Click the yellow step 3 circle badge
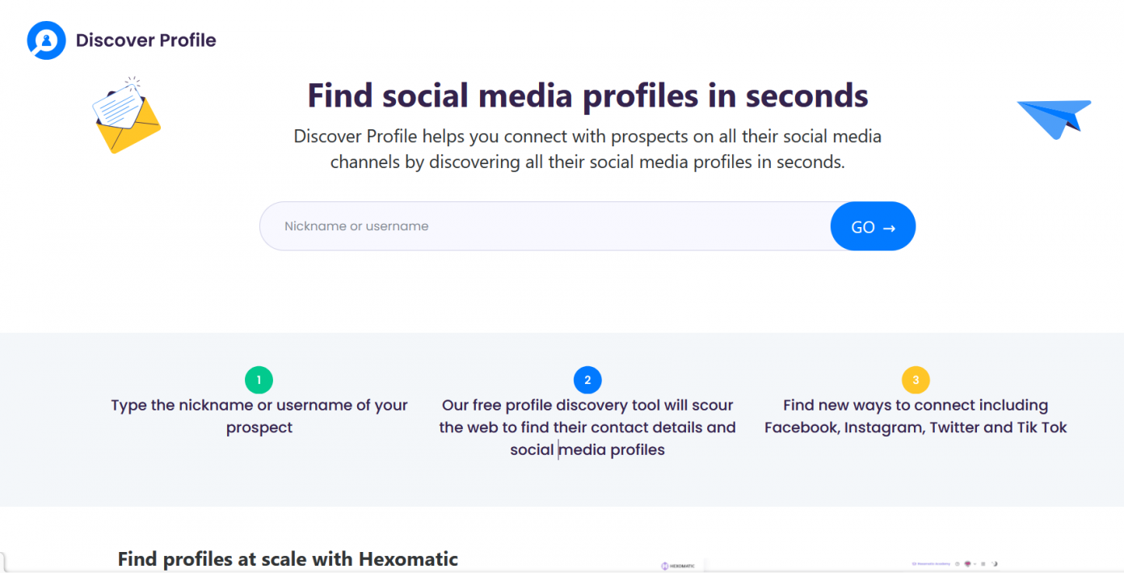This screenshot has height=573, width=1124. click(916, 380)
